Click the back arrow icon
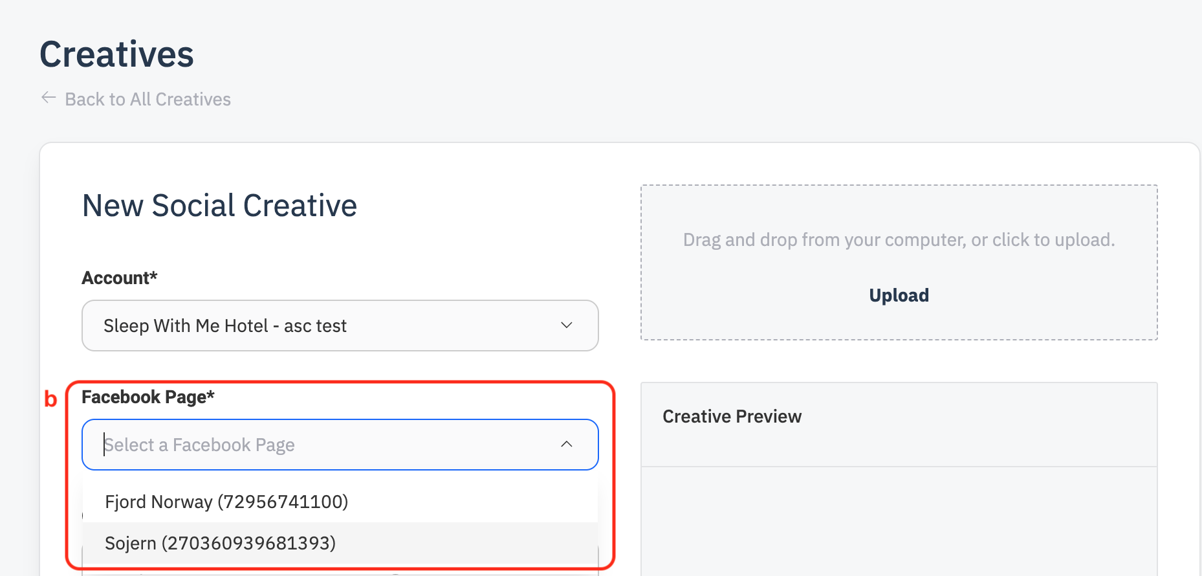This screenshot has width=1202, height=576. click(x=49, y=98)
